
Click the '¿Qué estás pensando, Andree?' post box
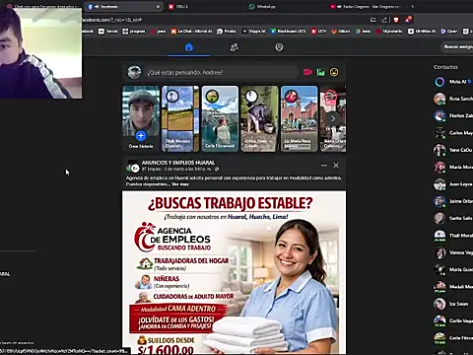click(222, 72)
